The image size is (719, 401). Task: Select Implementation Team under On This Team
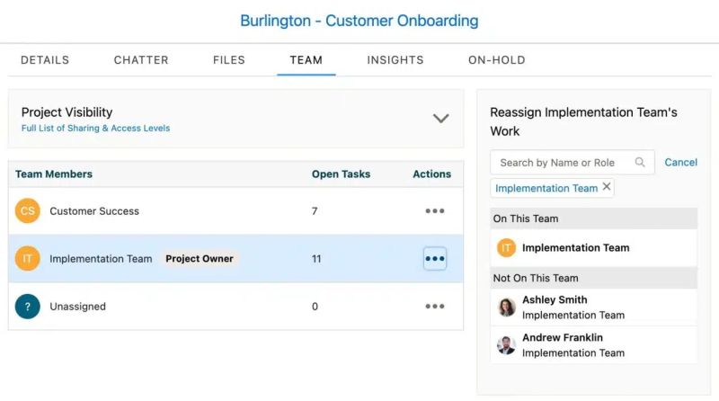click(x=594, y=248)
